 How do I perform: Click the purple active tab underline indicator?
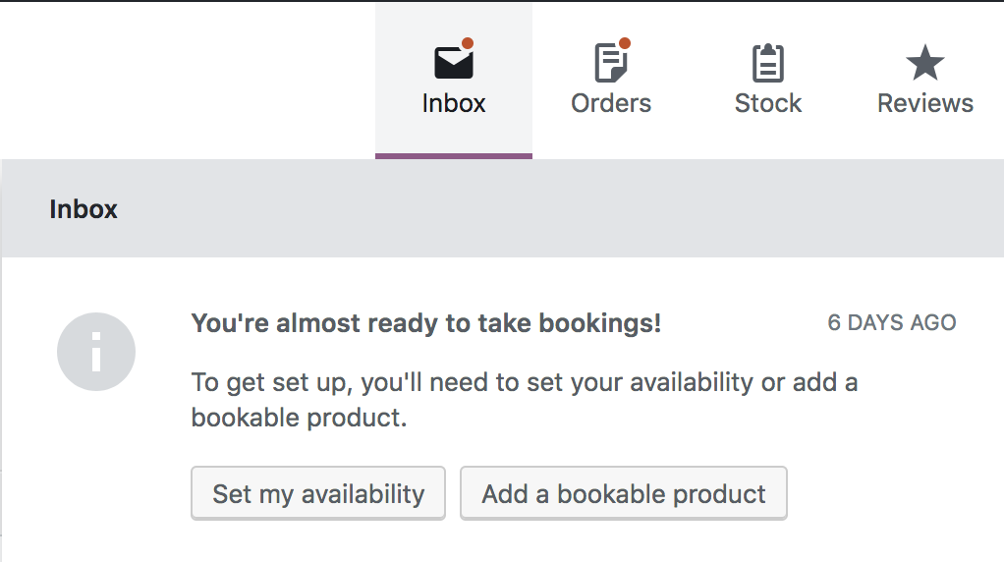pos(453,156)
